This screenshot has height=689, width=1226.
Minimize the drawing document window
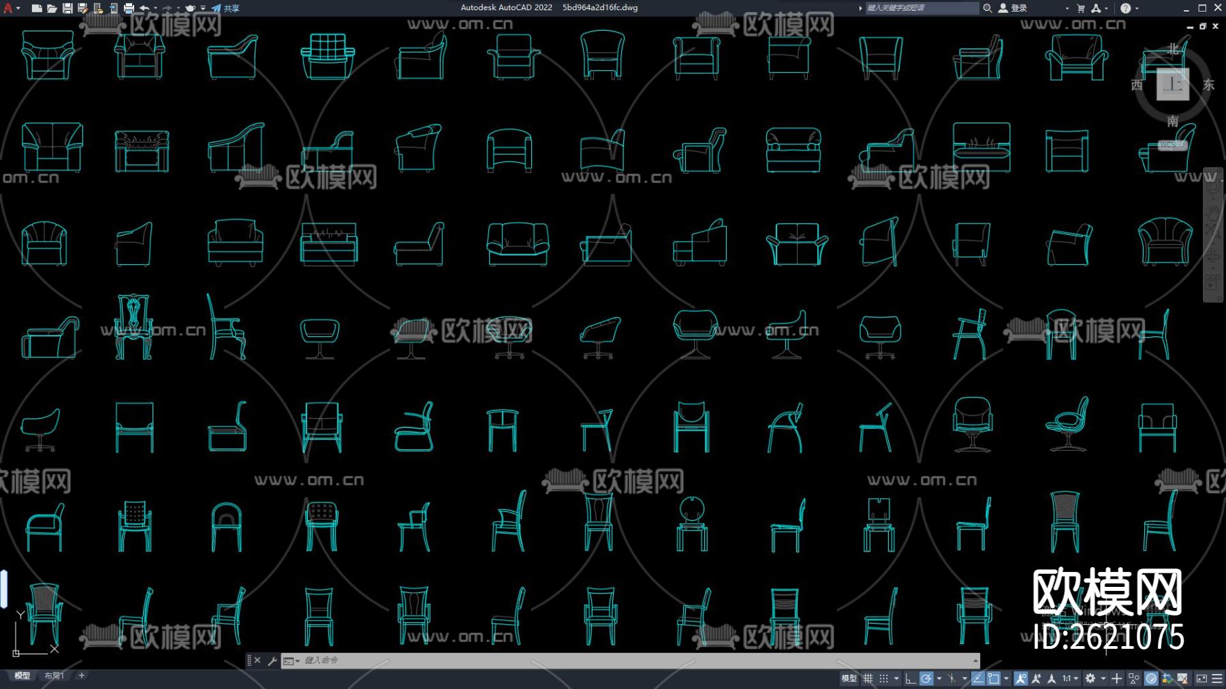1190,26
